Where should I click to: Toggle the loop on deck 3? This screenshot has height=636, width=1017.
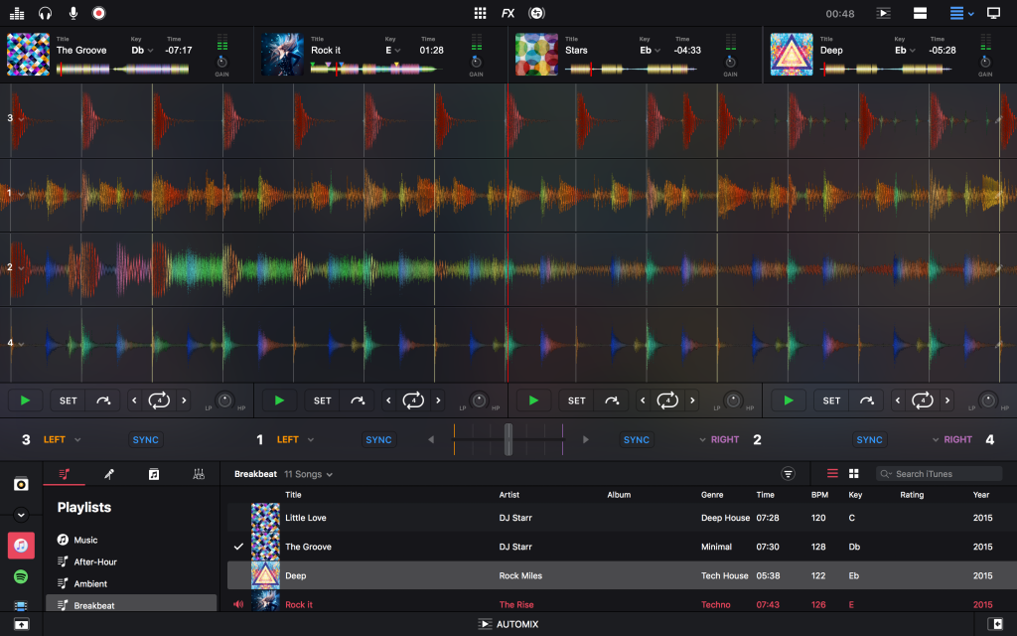(159, 400)
